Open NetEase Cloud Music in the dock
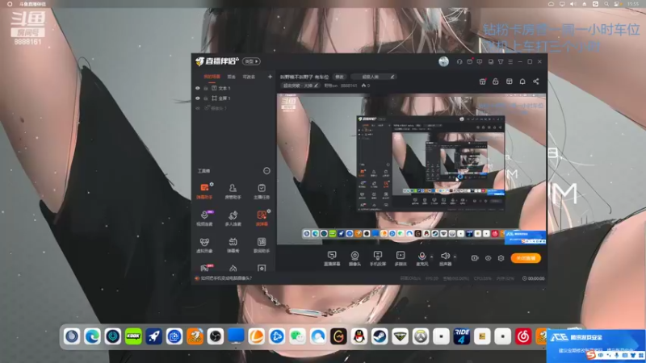Viewport: 646px width, 363px height. pyautogui.click(x=523, y=336)
